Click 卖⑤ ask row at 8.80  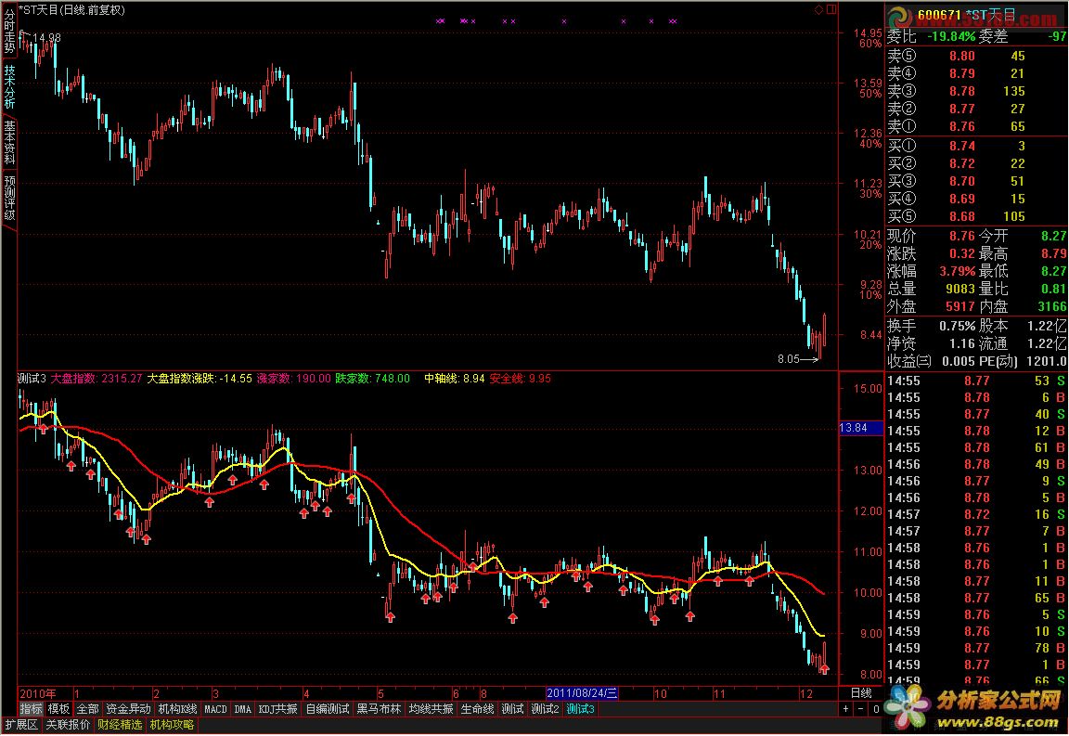click(x=976, y=56)
